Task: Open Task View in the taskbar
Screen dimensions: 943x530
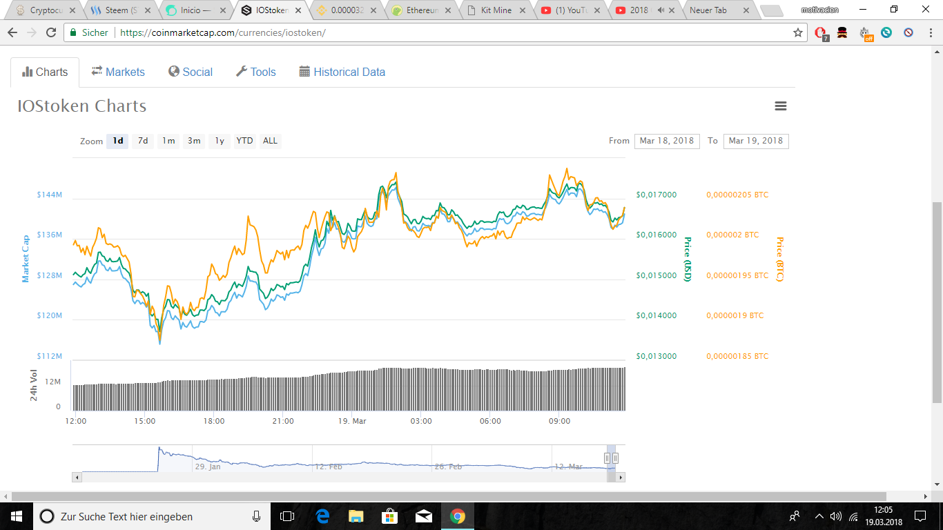Action: [x=287, y=516]
